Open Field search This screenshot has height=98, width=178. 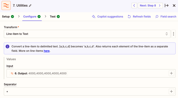click(166, 17)
